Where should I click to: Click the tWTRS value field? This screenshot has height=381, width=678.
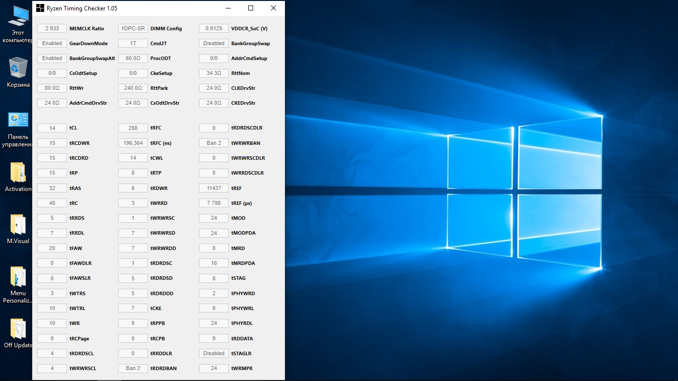(x=52, y=294)
